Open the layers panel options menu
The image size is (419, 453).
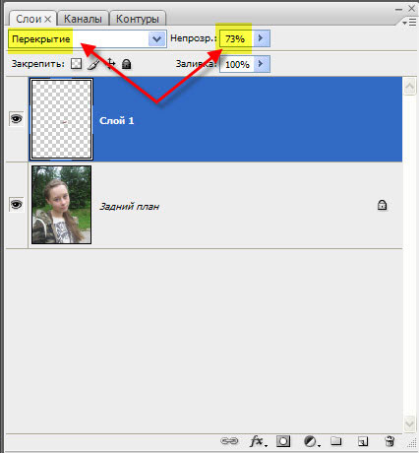pyautogui.click(x=409, y=23)
